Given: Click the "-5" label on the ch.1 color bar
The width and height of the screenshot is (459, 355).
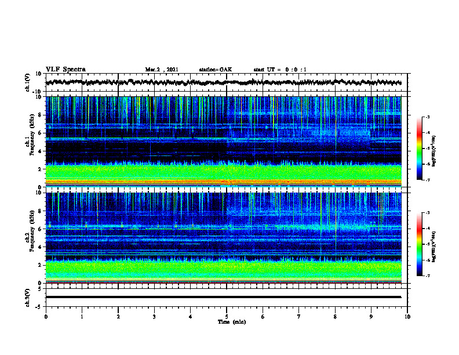Looking at the screenshot, I should pyautogui.click(x=427, y=148).
